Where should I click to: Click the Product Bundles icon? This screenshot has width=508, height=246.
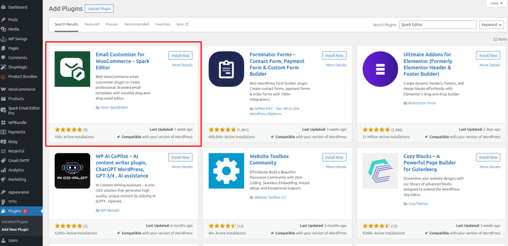tap(3, 77)
